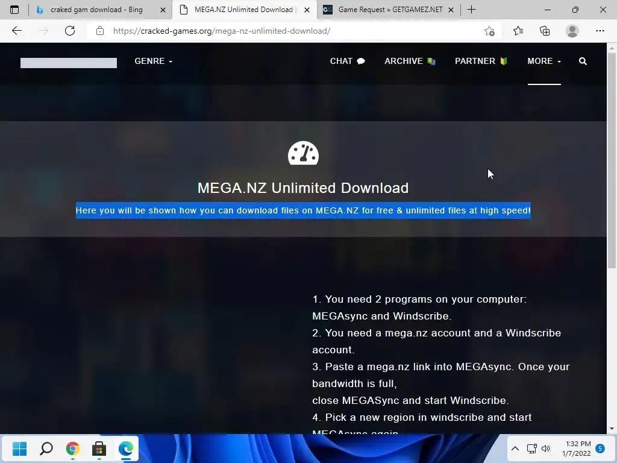The height and width of the screenshot is (463, 617).
Task: Open the Collections panel
Action: [545, 31]
